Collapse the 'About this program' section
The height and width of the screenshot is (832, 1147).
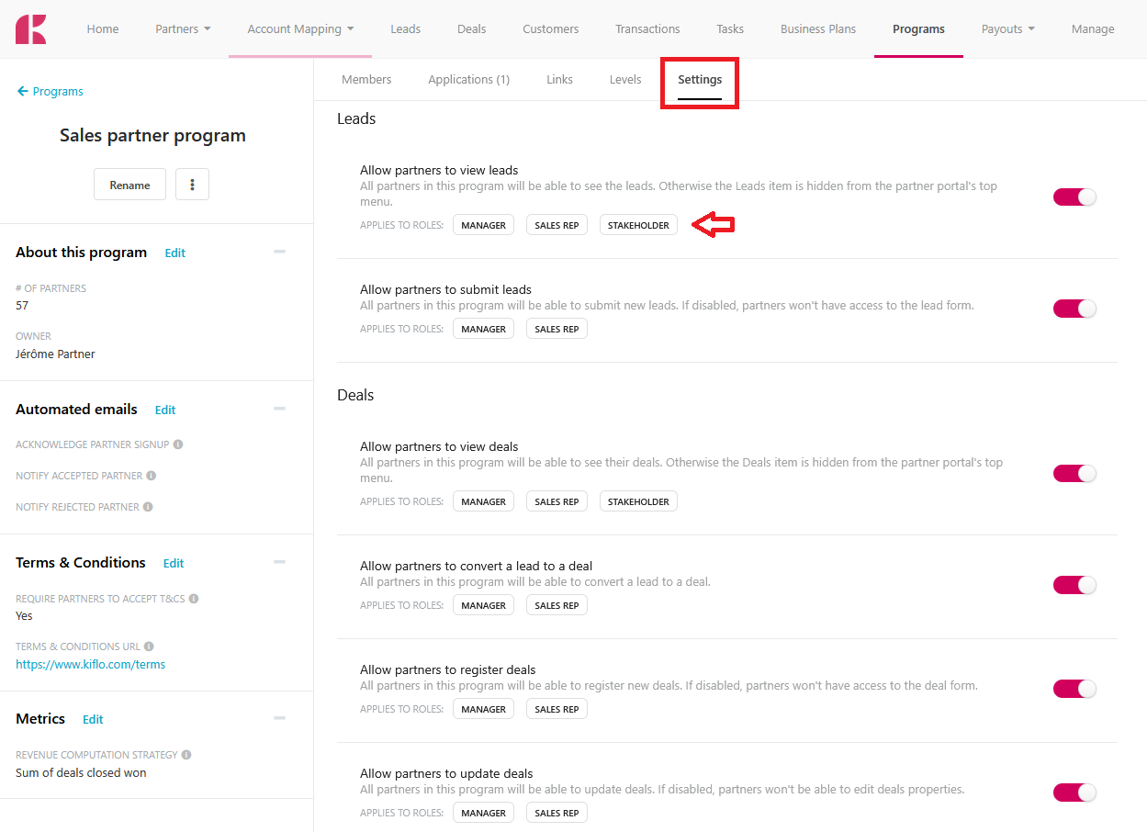coord(280,252)
